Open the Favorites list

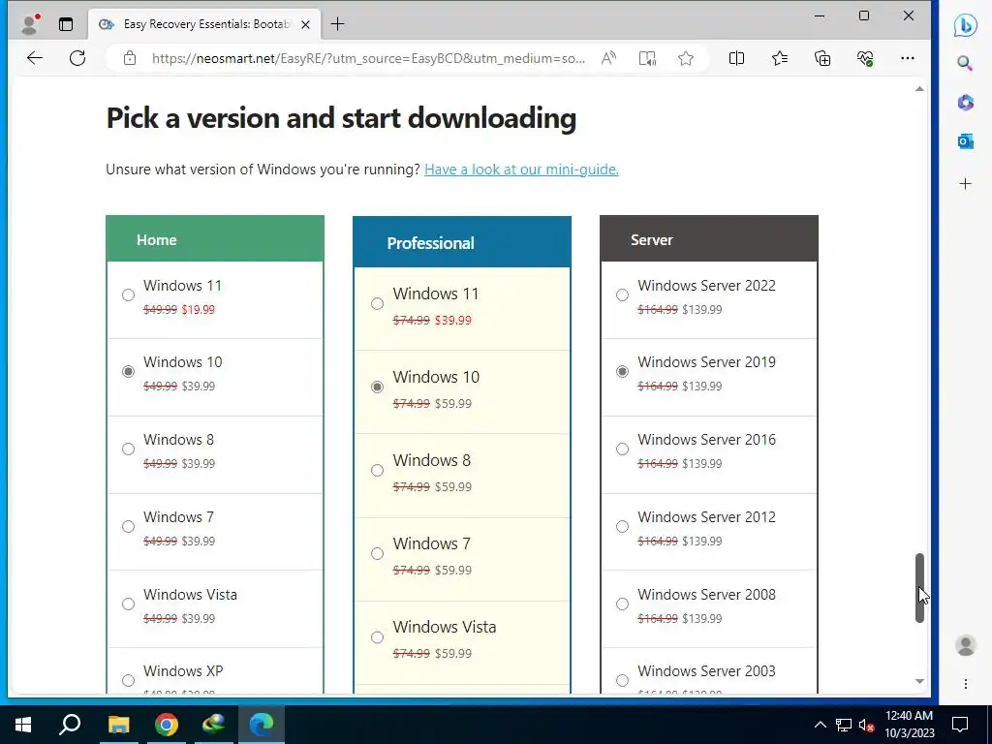point(780,58)
